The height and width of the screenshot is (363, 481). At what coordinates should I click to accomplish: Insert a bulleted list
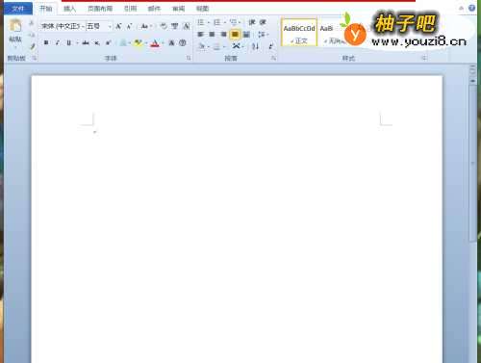click(x=201, y=22)
